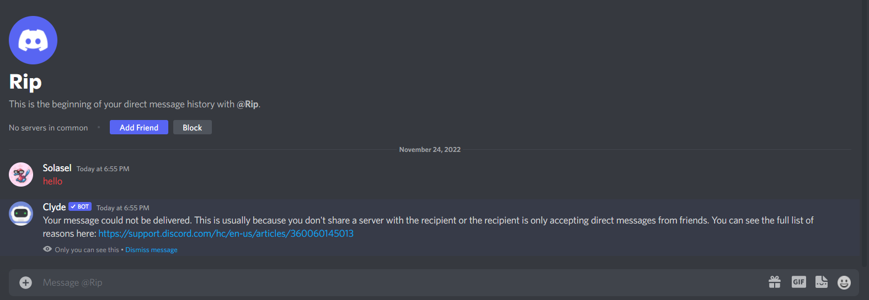869x300 pixels.
Task: Dismiss Clyde's message
Action: point(151,250)
